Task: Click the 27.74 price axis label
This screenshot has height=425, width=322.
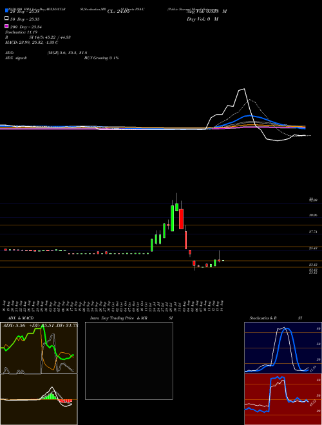Action: [x=313, y=232]
